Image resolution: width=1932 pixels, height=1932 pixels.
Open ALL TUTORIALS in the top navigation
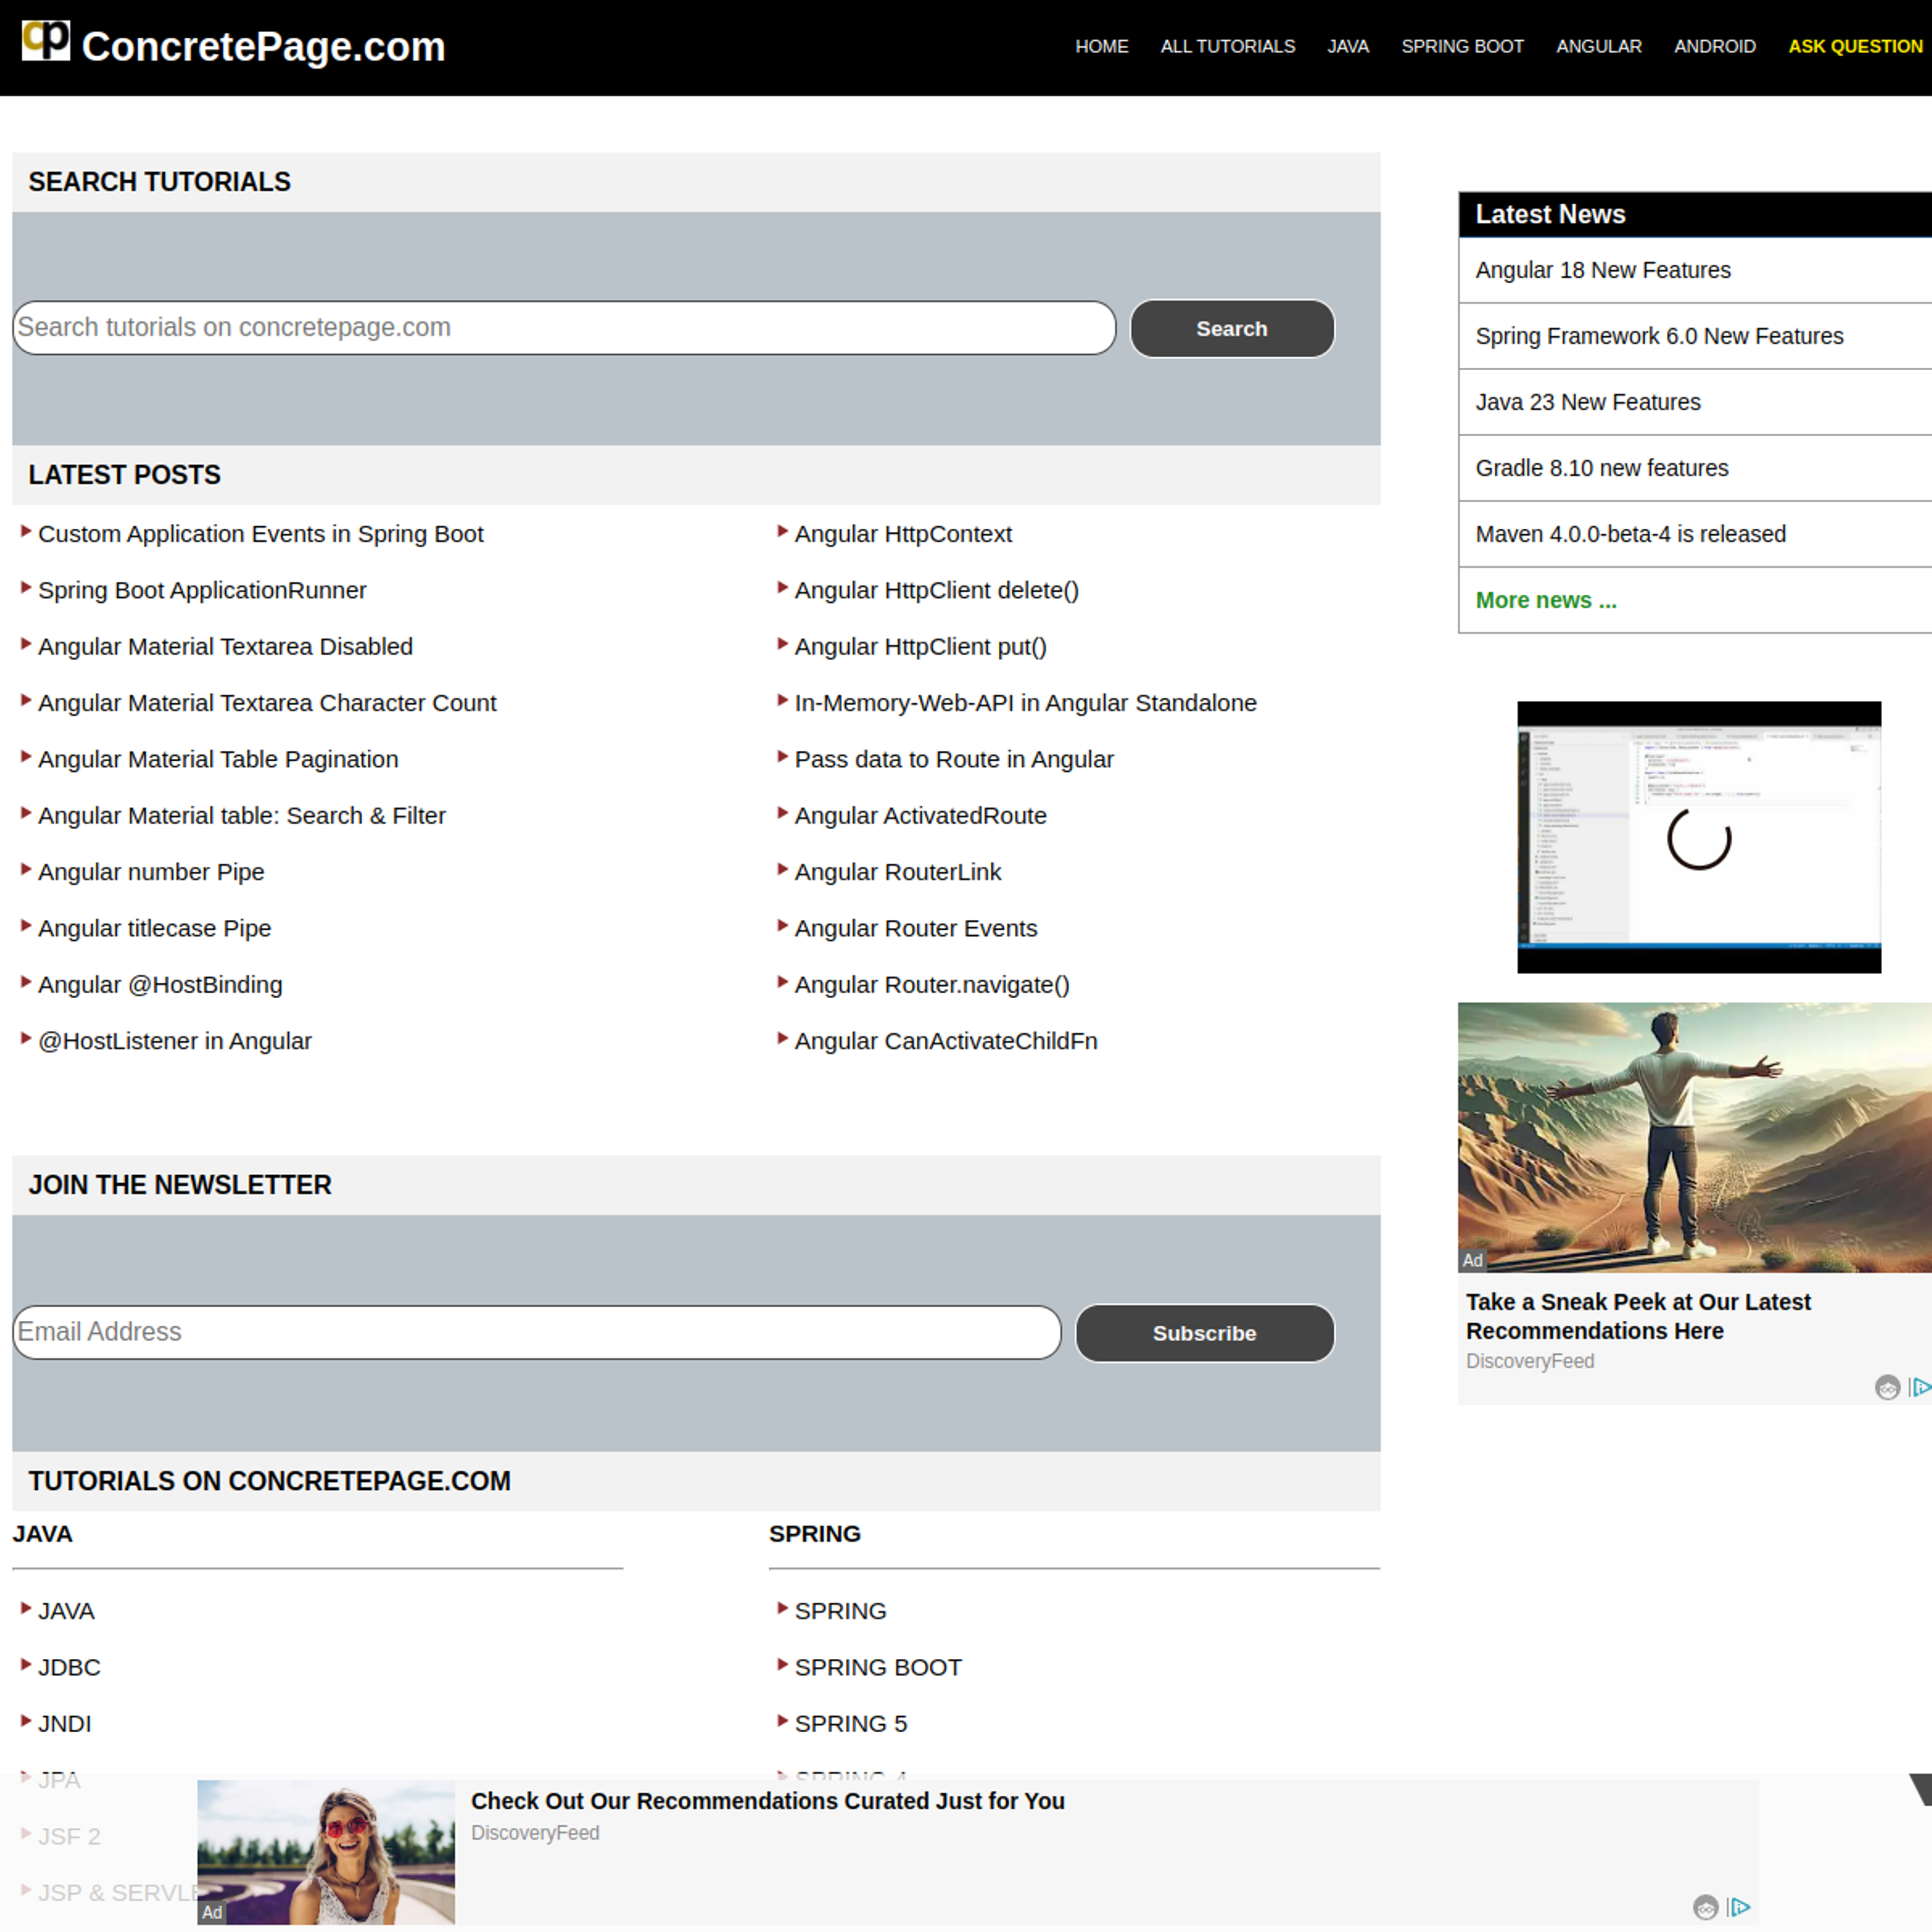point(1227,46)
